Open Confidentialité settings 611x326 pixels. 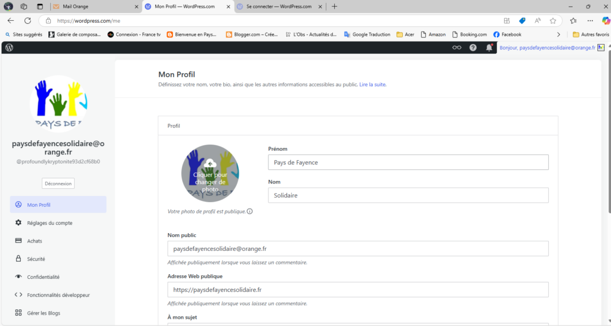(x=43, y=277)
